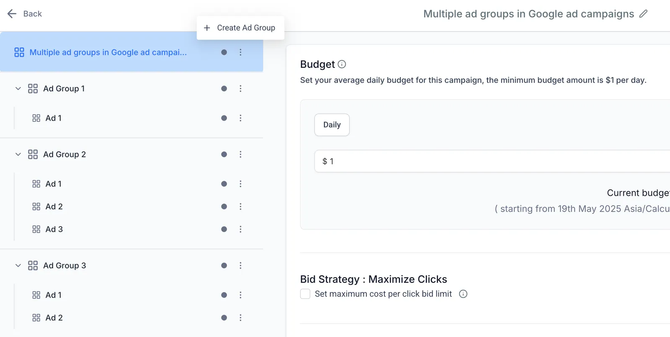The width and height of the screenshot is (670, 337).
Task: Click the back arrow icon
Action: pos(12,14)
